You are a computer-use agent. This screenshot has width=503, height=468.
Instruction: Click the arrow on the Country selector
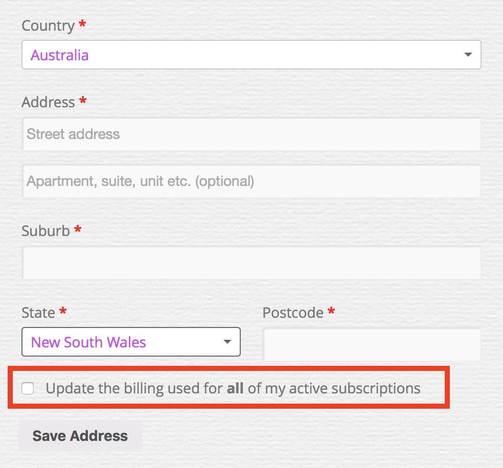pos(468,55)
